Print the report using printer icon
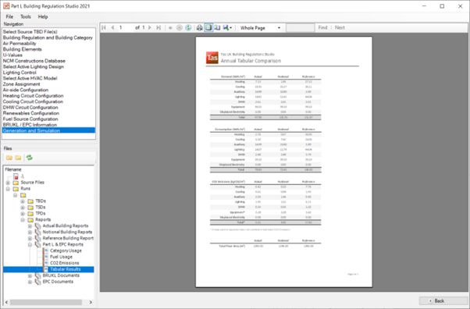Viewport: 470px width, 309px height. pyautogui.click(x=199, y=27)
